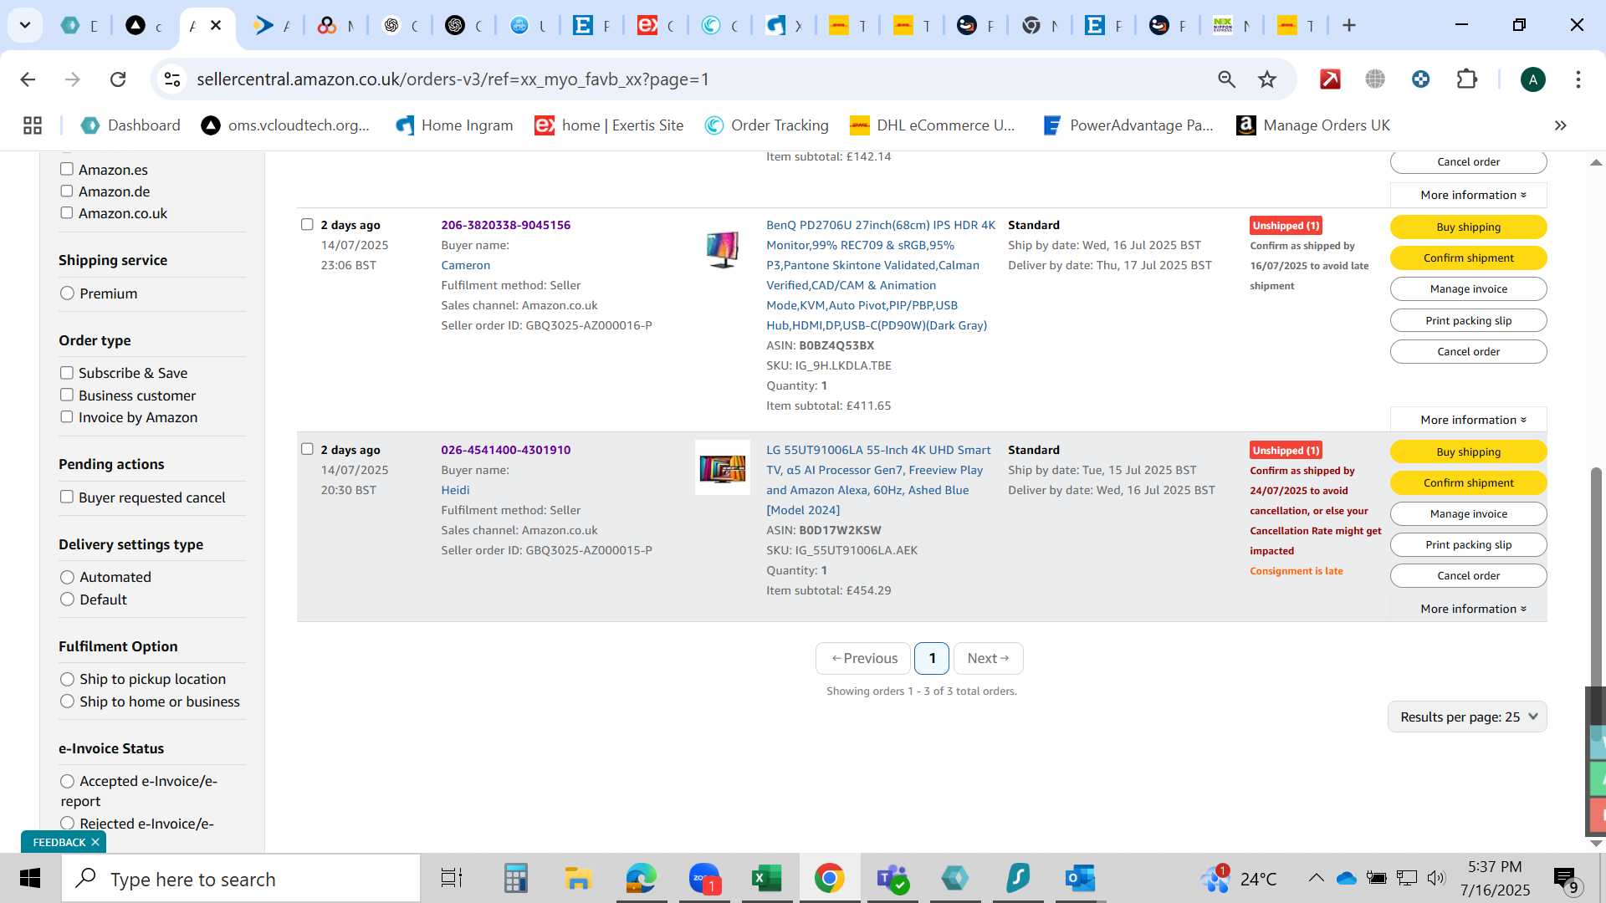Click the browser back arrow
1606x903 pixels.
pos(28,79)
